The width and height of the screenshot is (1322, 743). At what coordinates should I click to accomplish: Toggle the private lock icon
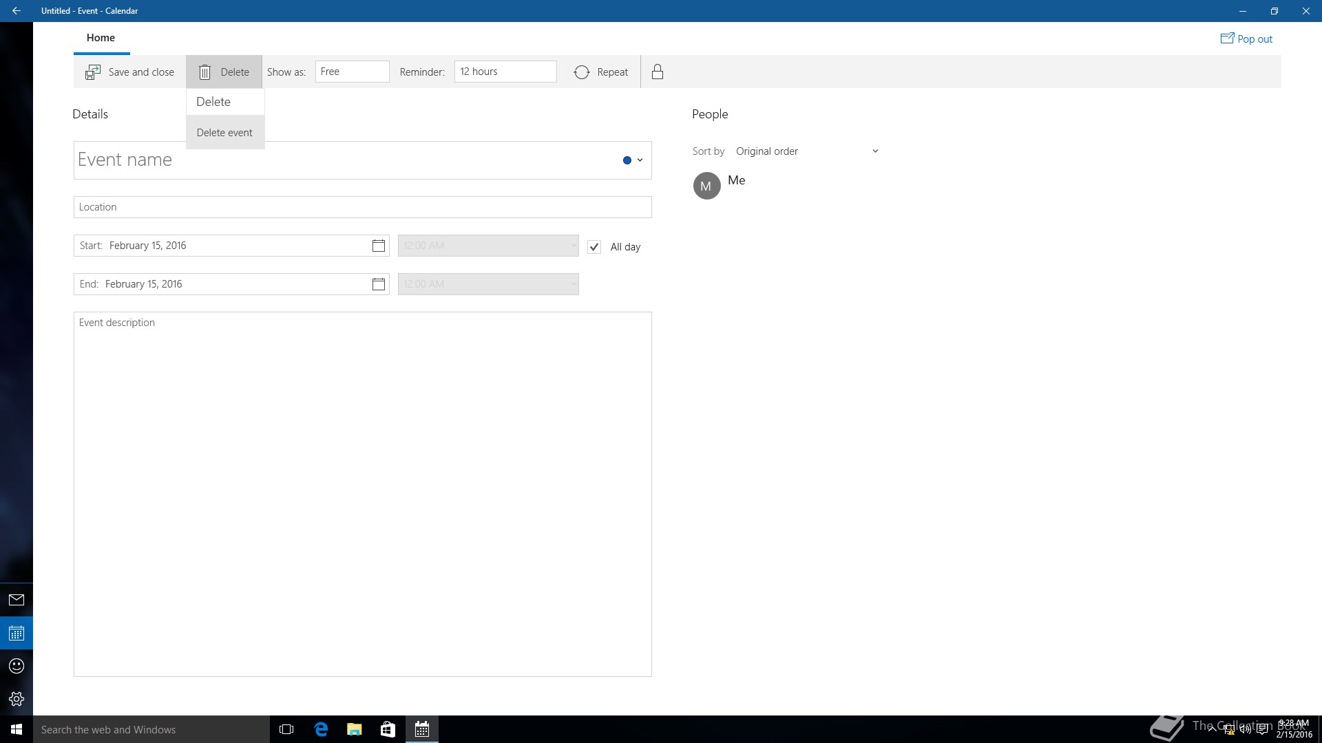pyautogui.click(x=658, y=72)
